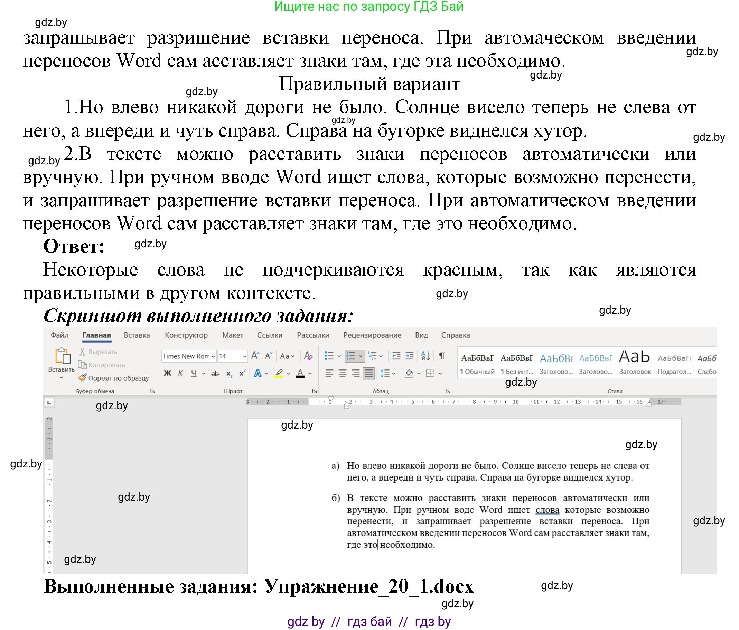The height and width of the screenshot is (630, 739).
Task: Expand the highlight color options
Action: pyautogui.click(x=289, y=373)
